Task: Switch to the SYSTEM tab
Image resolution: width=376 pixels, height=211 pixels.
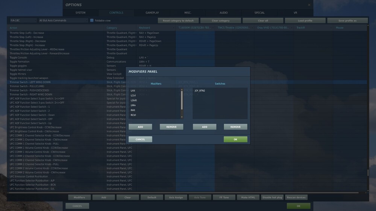Action: pyautogui.click(x=80, y=13)
